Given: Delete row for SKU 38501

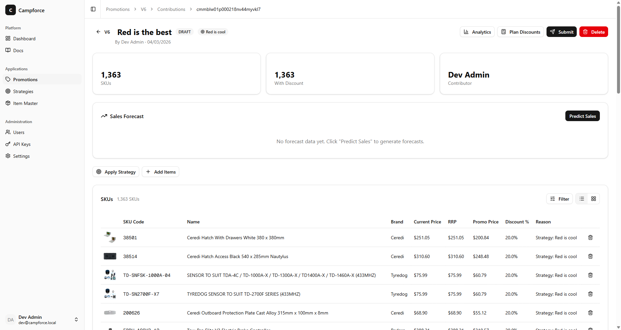Looking at the screenshot, I should (x=590, y=238).
